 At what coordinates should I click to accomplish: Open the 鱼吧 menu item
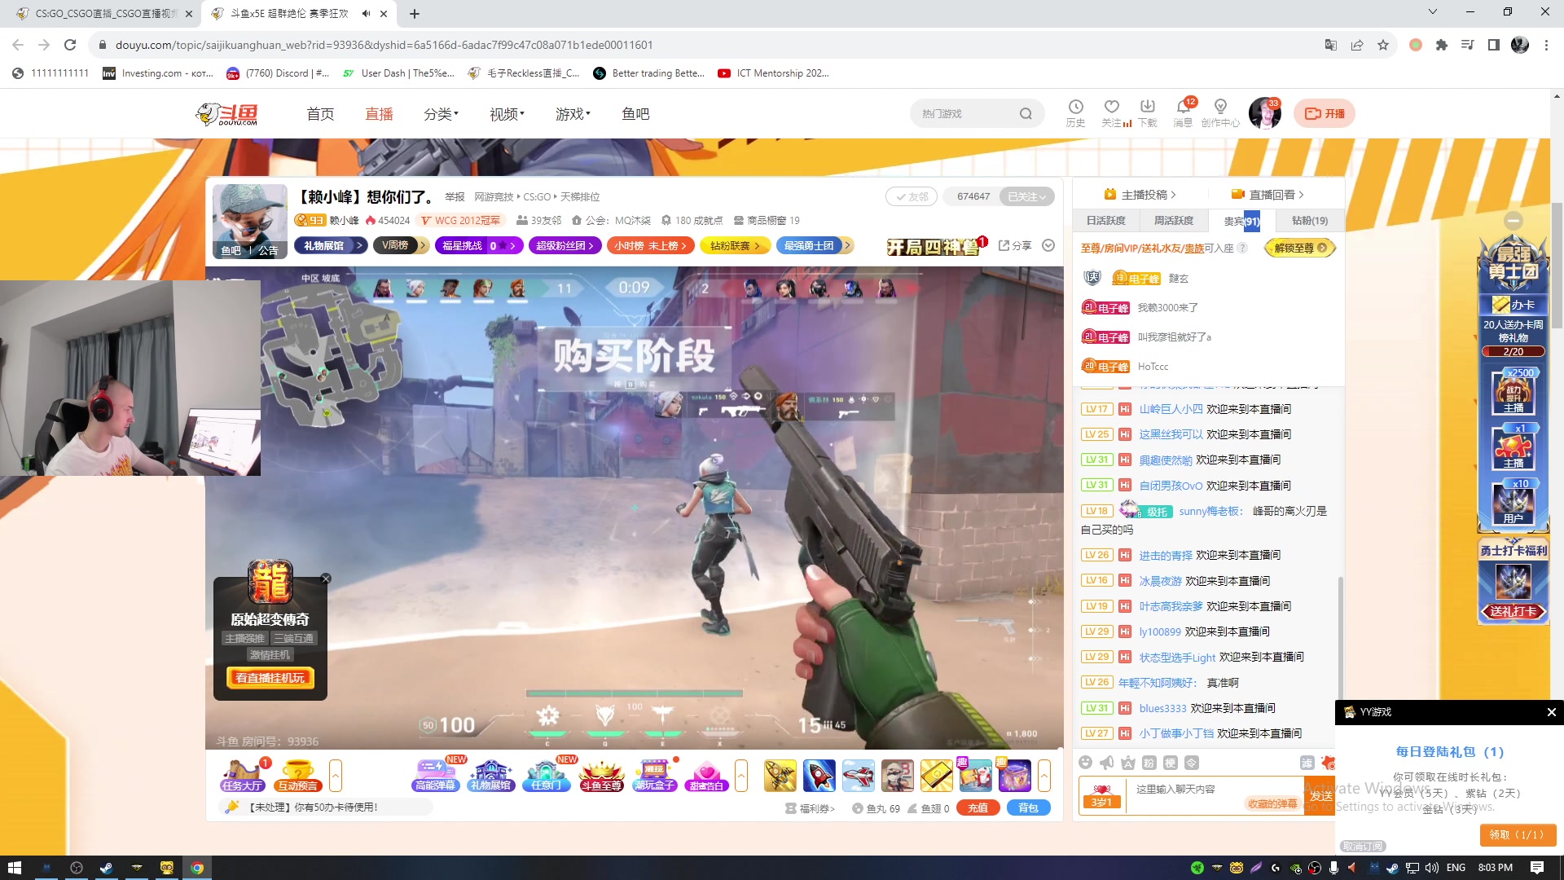pyautogui.click(x=635, y=114)
